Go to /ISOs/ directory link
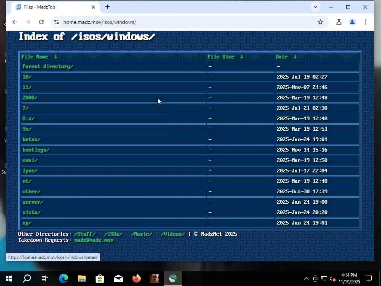Screen dimensions: 381x286 click(113, 234)
